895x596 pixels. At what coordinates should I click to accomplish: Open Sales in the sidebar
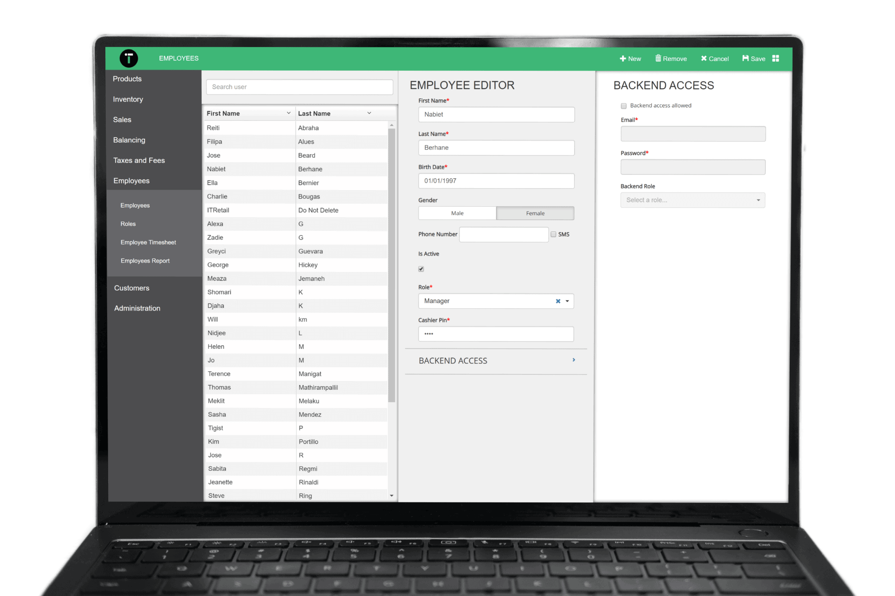(x=122, y=120)
